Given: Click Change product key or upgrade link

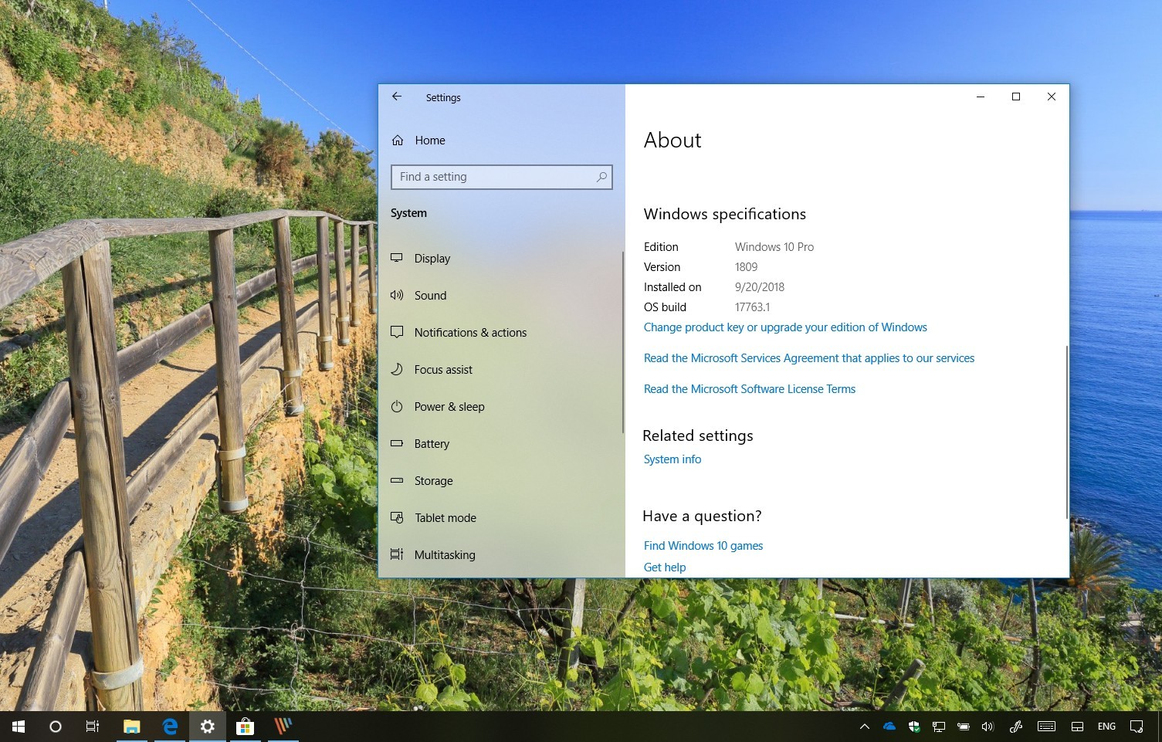Looking at the screenshot, I should click(785, 327).
